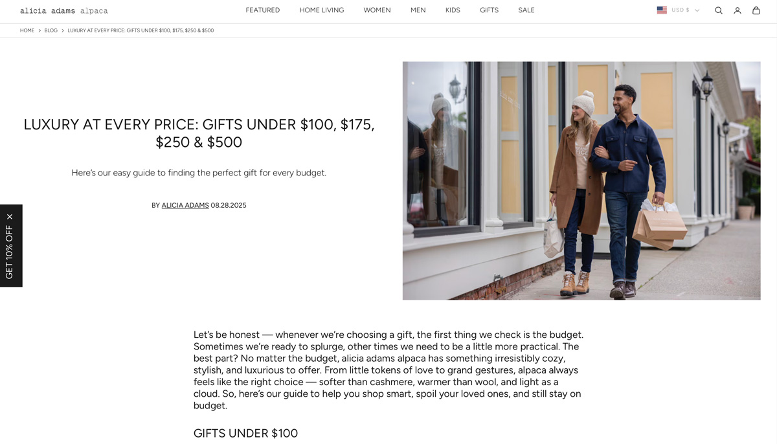Open the search icon in header
777x444 pixels.
point(718,10)
